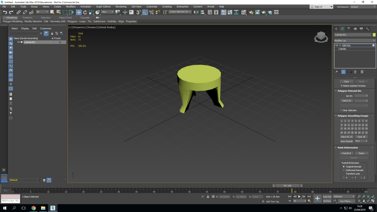Open the Render Setup teapot icon
The height and width of the screenshot is (212, 377).
click(x=251, y=12)
